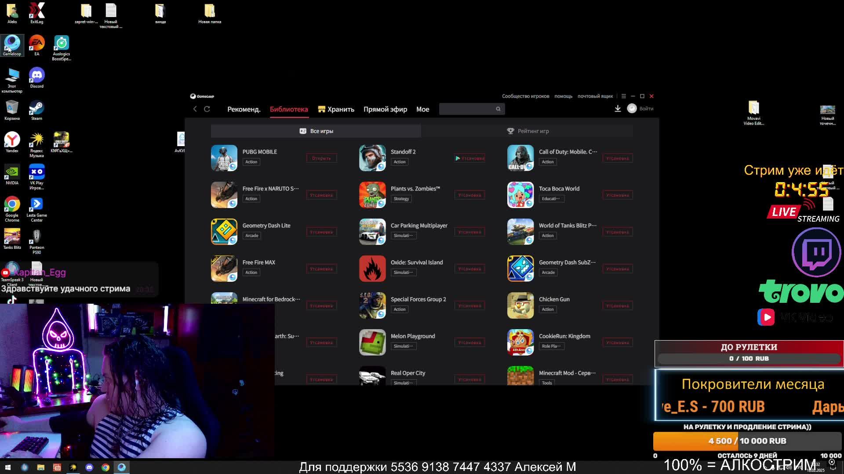This screenshot has width=844, height=474.
Task: Click the search magnifier icon
Action: 498,109
